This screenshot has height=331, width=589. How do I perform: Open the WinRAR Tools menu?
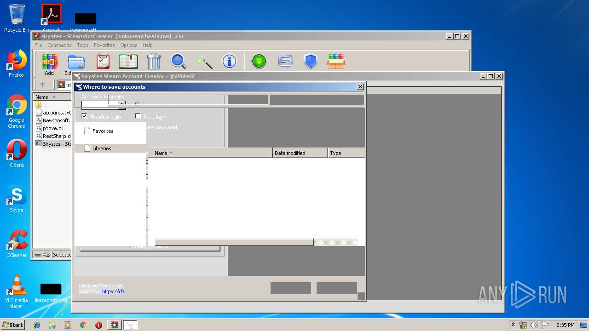tap(83, 45)
